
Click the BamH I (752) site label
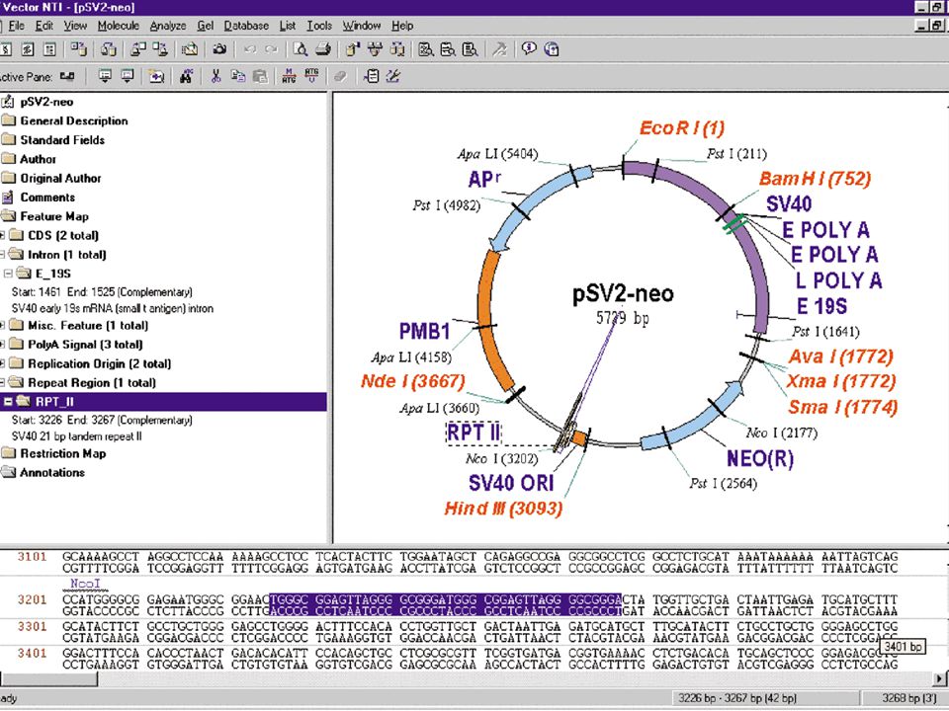click(x=815, y=179)
